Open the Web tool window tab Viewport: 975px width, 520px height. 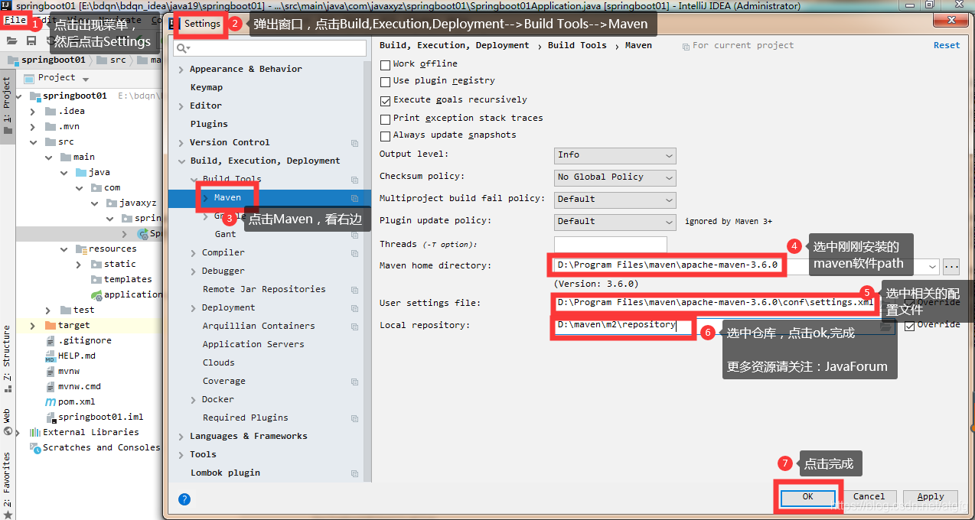[x=7, y=421]
